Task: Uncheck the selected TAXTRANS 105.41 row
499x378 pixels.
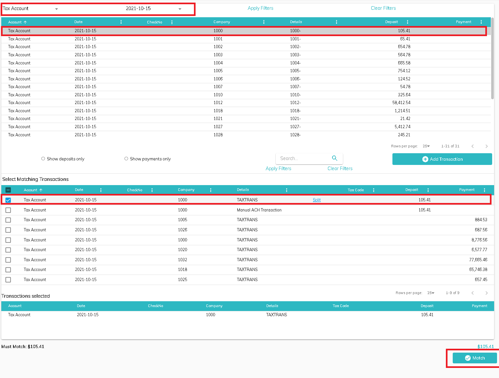Action: pyautogui.click(x=8, y=200)
